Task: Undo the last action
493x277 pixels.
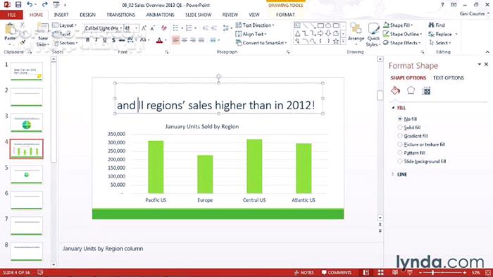Action: tap(30, 5)
